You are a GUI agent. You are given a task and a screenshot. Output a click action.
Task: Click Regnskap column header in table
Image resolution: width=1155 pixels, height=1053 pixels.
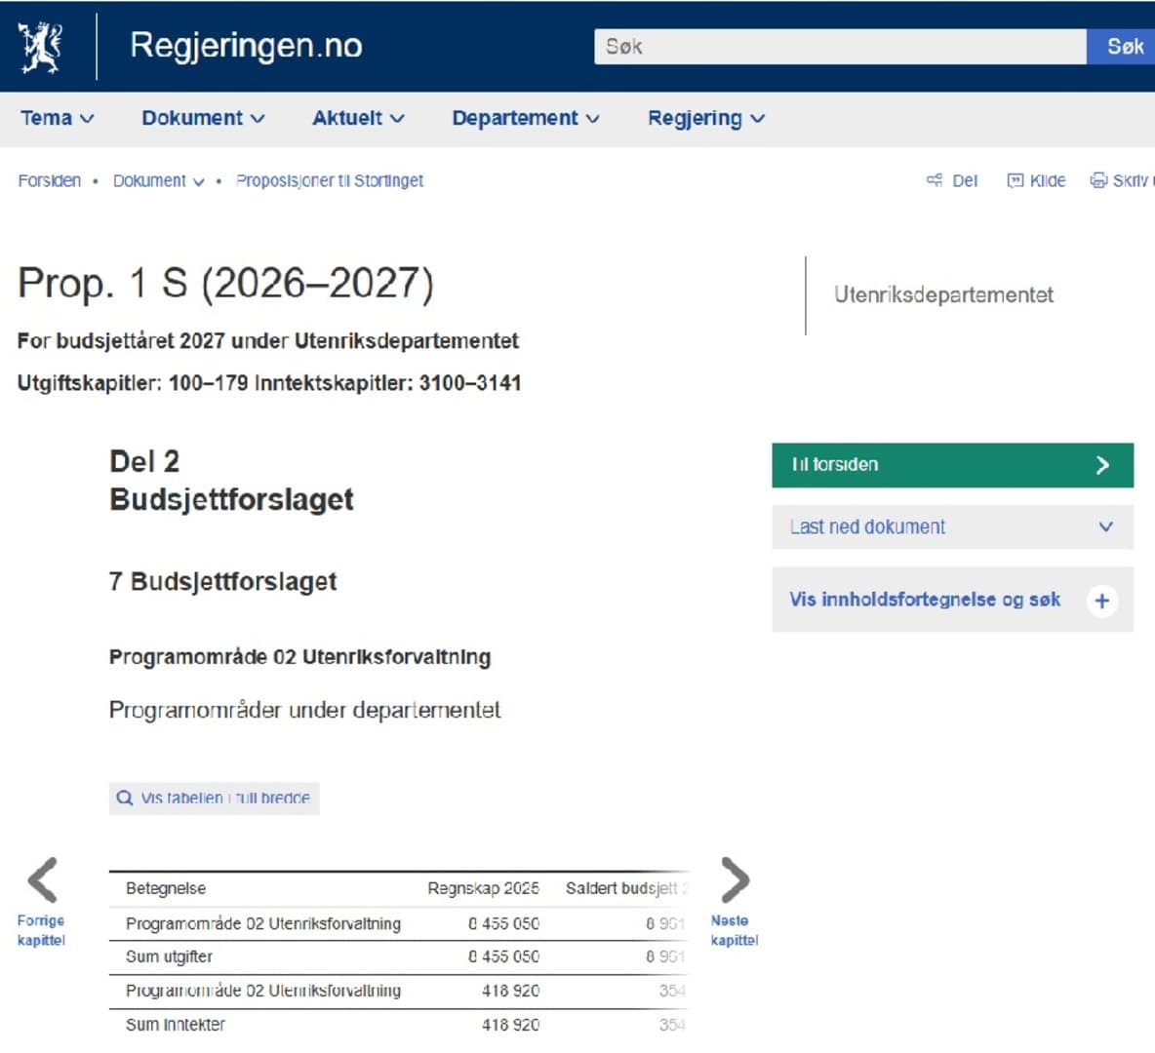(x=483, y=888)
